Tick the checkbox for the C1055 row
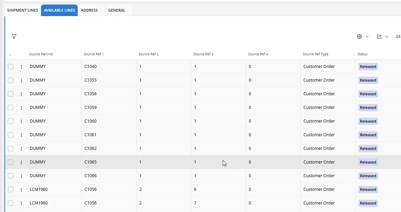 point(11,80)
